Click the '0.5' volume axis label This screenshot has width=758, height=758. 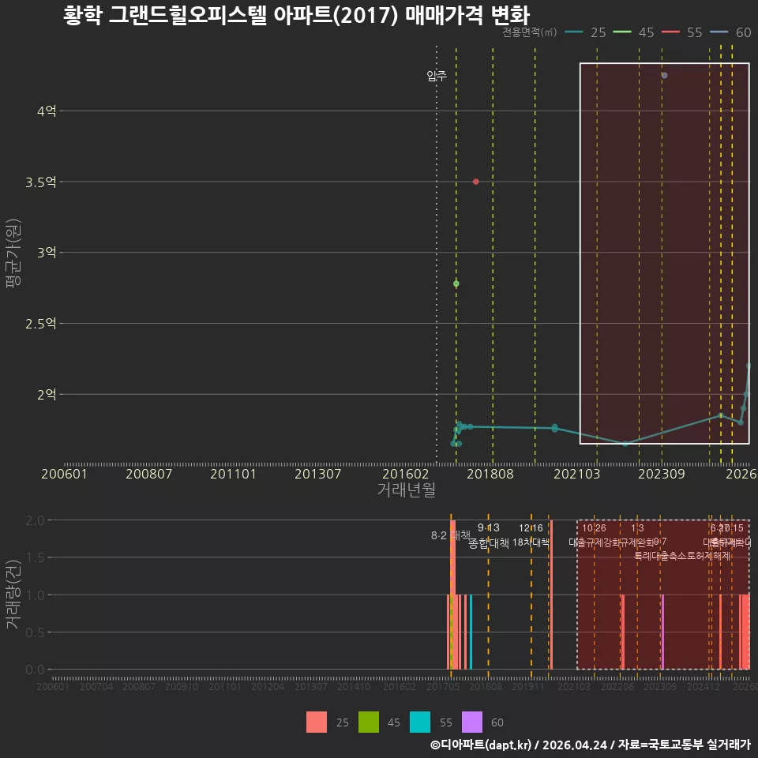35,632
